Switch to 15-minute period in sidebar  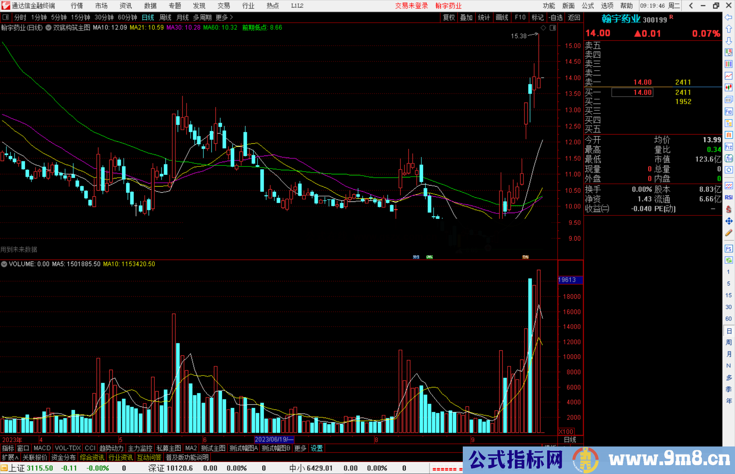tap(728, 295)
